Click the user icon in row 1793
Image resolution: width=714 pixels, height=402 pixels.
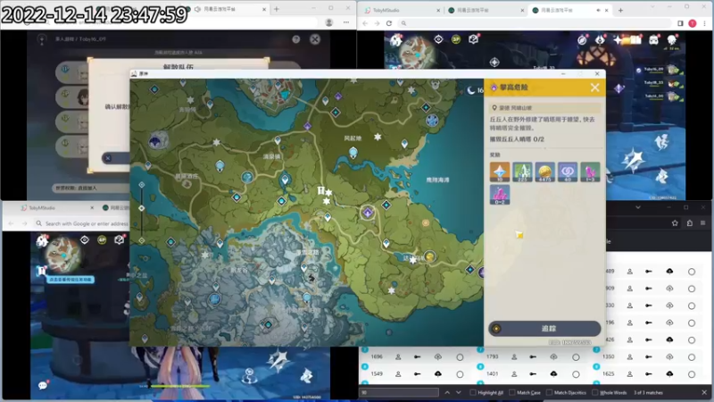[514, 356]
